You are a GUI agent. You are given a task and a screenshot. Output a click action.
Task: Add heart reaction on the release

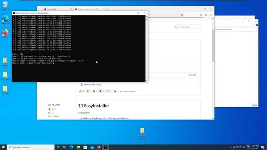point(101,91)
